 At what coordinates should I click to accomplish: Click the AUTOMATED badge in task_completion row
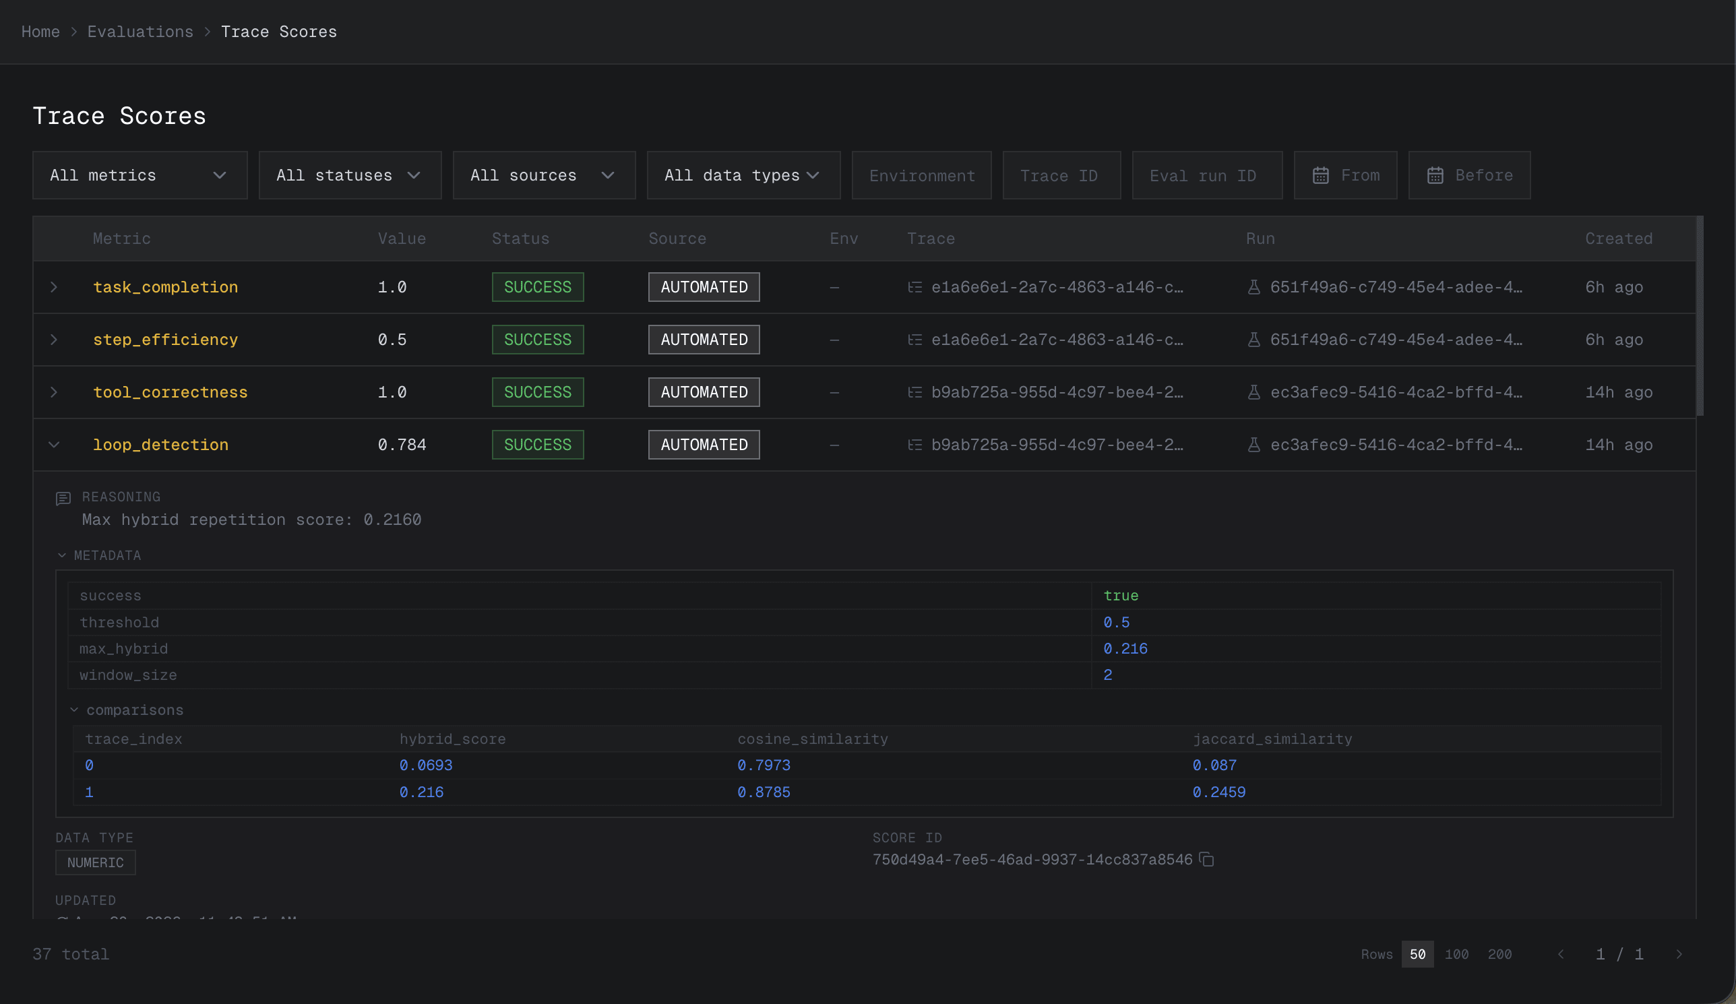point(704,287)
